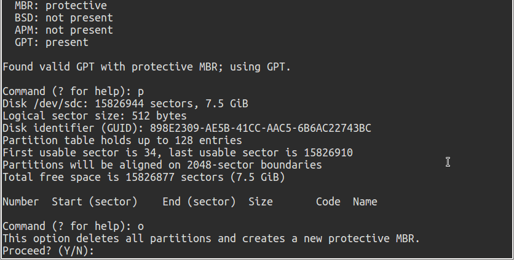
Task: Click the "Total free space" line
Action: click(143, 177)
